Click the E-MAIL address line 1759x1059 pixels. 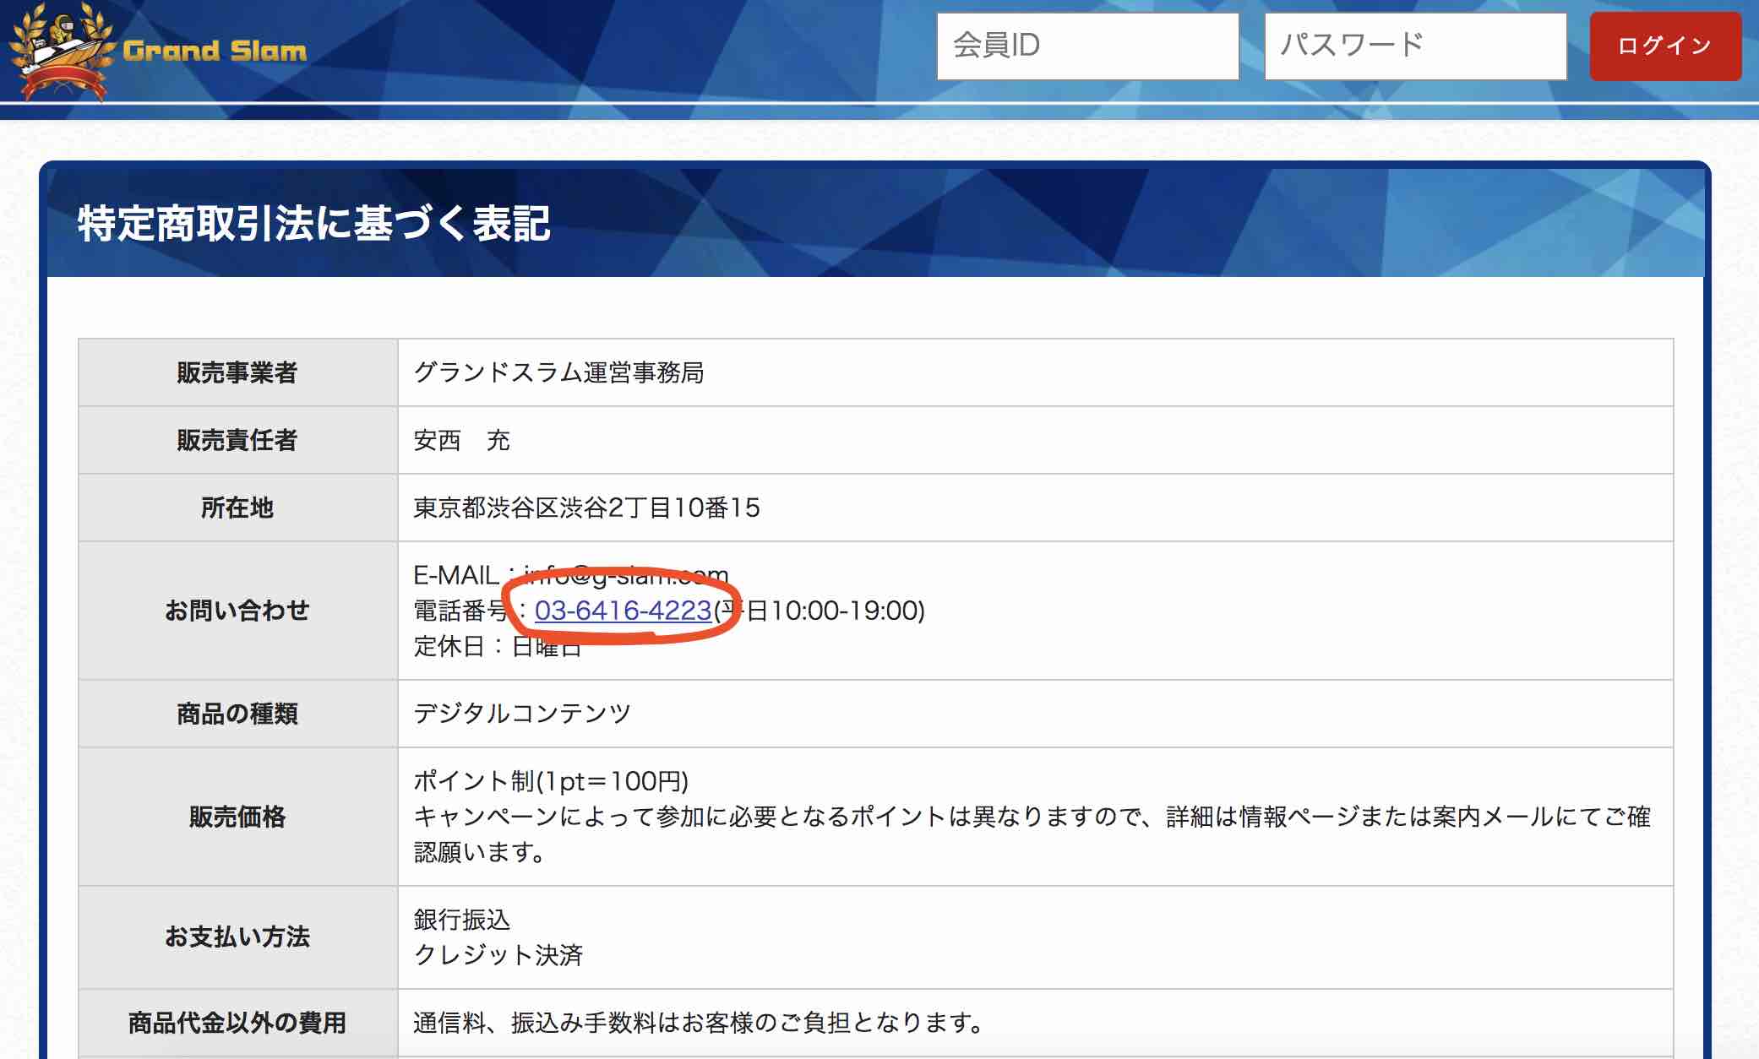click(570, 575)
